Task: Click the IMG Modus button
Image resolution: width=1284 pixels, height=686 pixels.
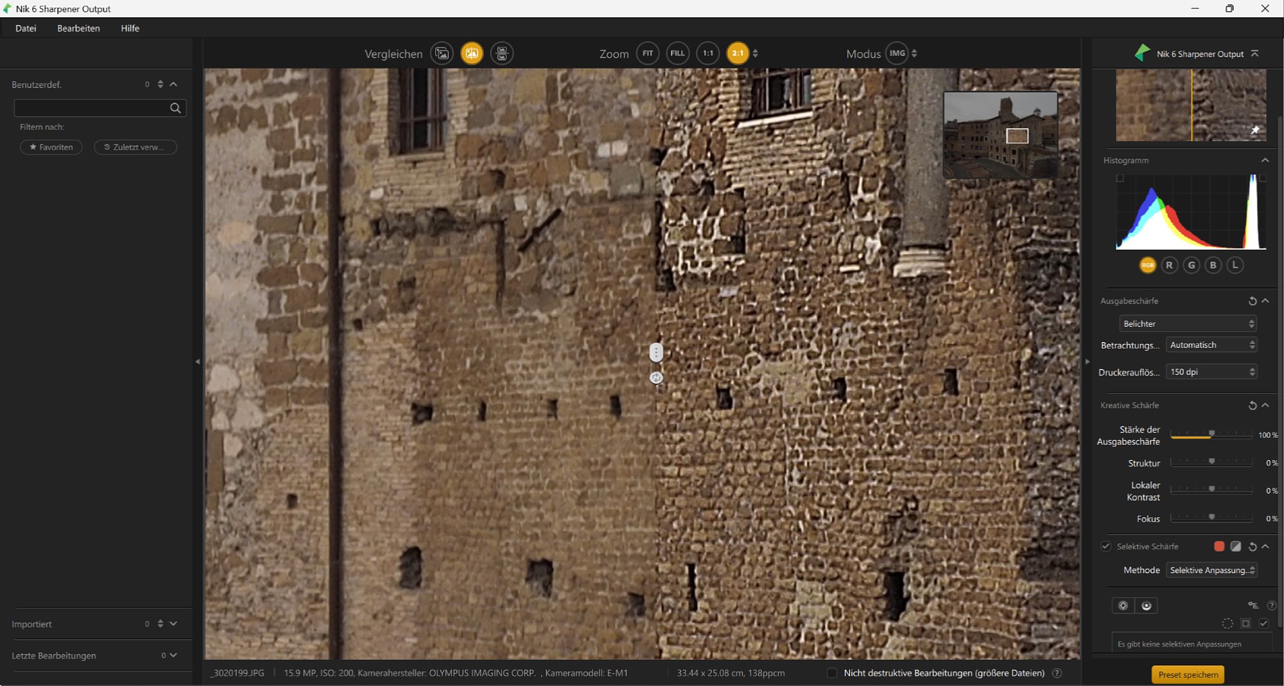Action: click(897, 53)
